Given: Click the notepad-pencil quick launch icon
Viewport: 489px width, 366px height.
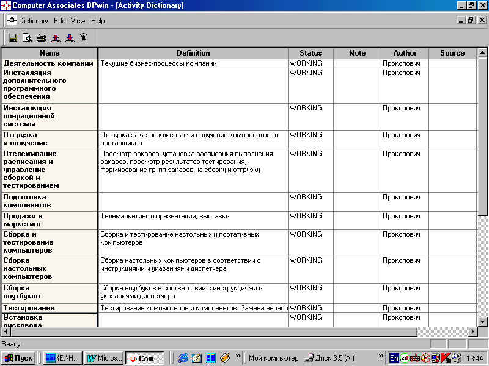Looking at the screenshot, I should point(197,358).
